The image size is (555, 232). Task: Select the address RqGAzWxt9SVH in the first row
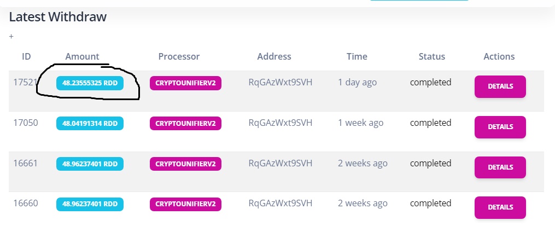point(281,83)
